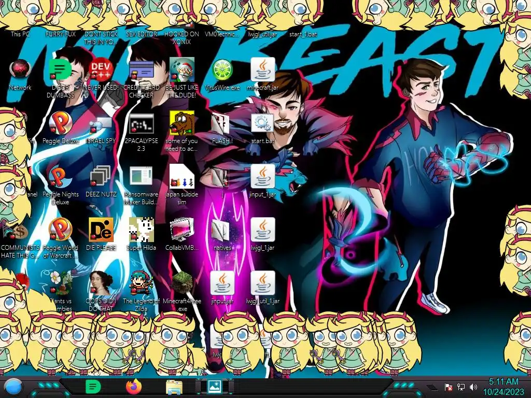The height and width of the screenshot is (398, 531).
Task: Open the Action Center flag tray icon
Action: coord(449,387)
